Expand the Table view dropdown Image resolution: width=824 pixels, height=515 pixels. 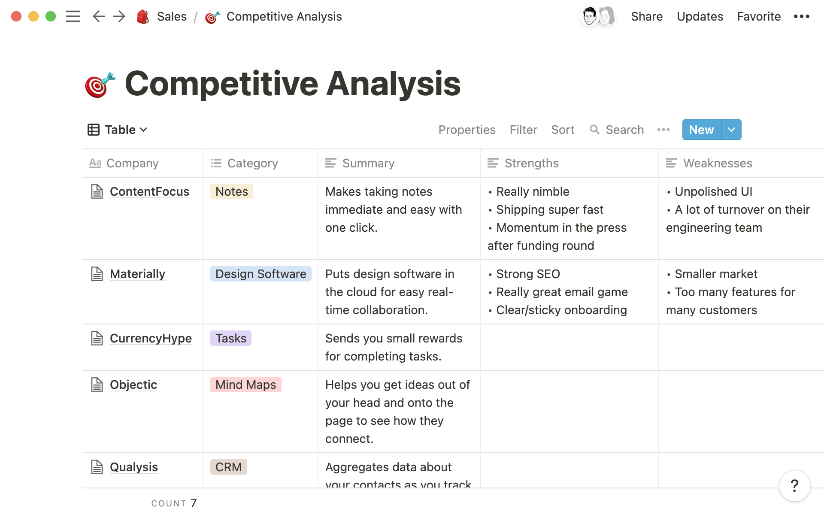pos(118,130)
